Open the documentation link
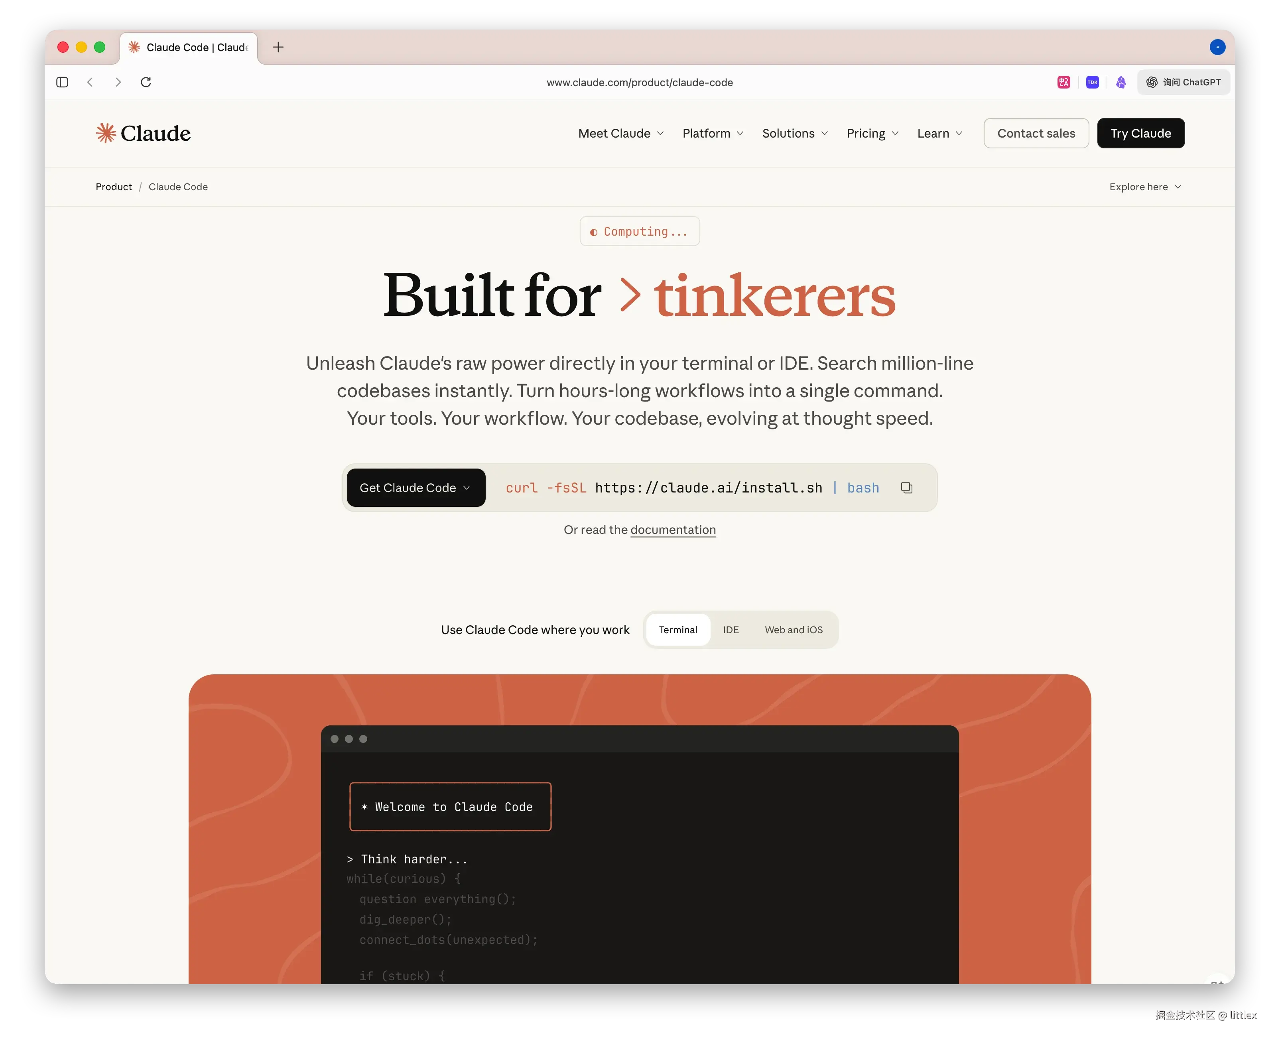The image size is (1280, 1044). pyautogui.click(x=673, y=530)
